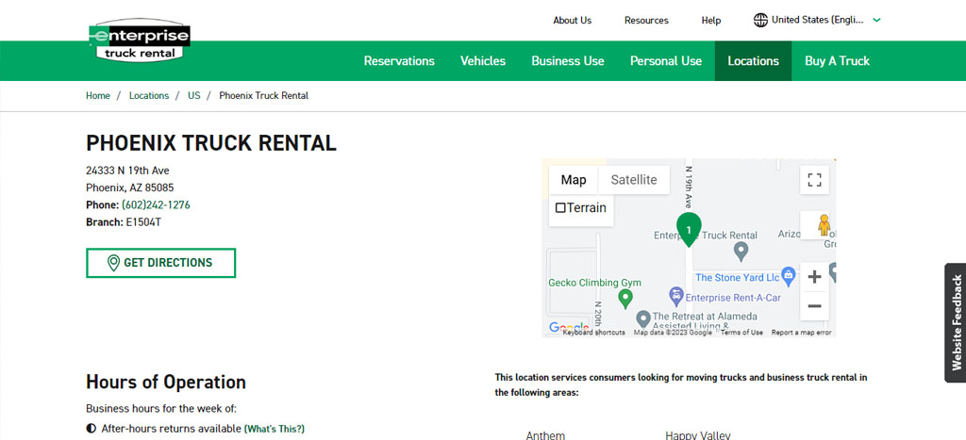Open the Website Feedback side tab

pyautogui.click(x=956, y=322)
